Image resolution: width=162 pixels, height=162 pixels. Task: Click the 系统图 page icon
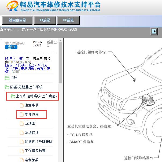[x=22, y=124]
